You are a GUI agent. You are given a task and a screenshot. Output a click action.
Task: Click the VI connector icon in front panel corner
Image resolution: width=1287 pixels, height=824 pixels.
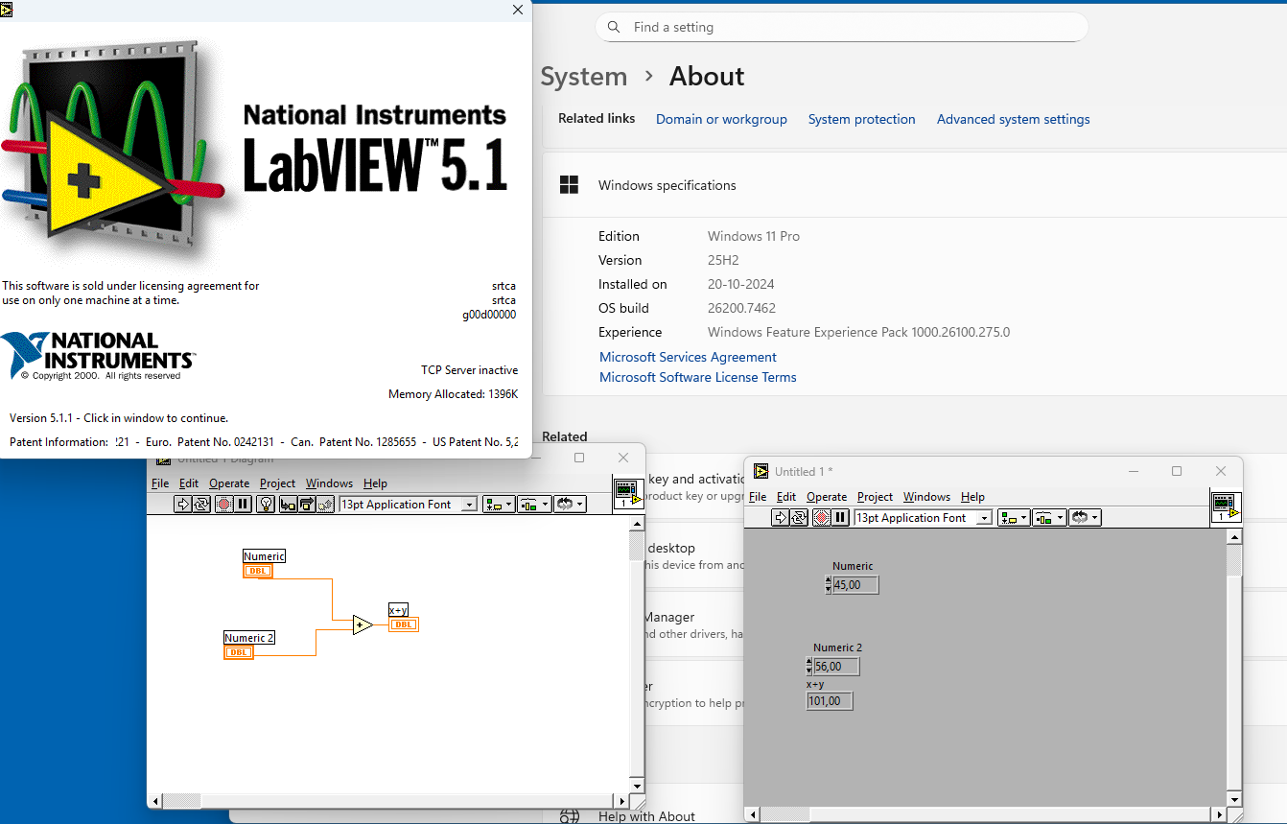click(1226, 506)
